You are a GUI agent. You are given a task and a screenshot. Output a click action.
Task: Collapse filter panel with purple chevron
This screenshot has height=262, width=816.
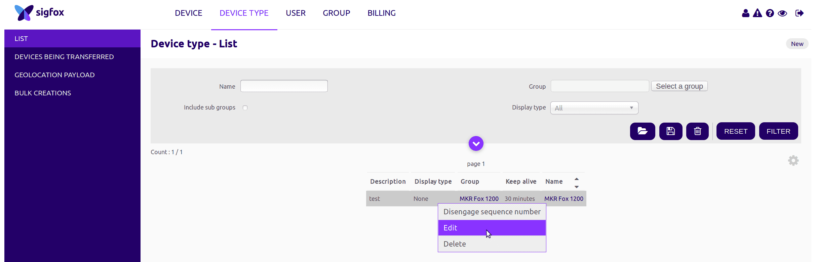[476, 144]
